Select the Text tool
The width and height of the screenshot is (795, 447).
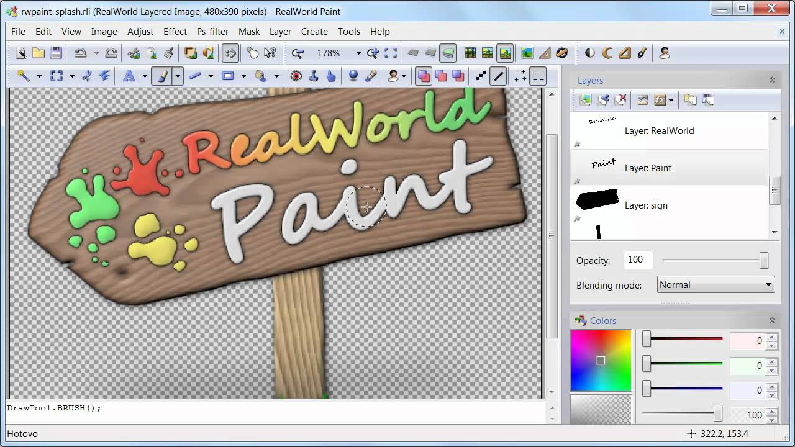point(129,76)
